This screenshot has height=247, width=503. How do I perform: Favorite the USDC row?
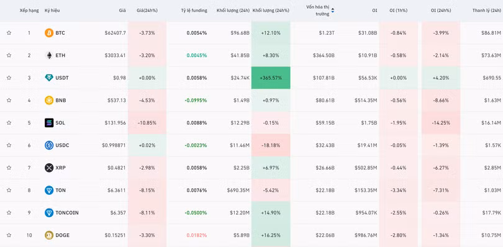tap(9, 145)
